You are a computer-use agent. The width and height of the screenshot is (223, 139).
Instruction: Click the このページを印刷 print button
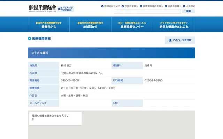(x=180, y=40)
